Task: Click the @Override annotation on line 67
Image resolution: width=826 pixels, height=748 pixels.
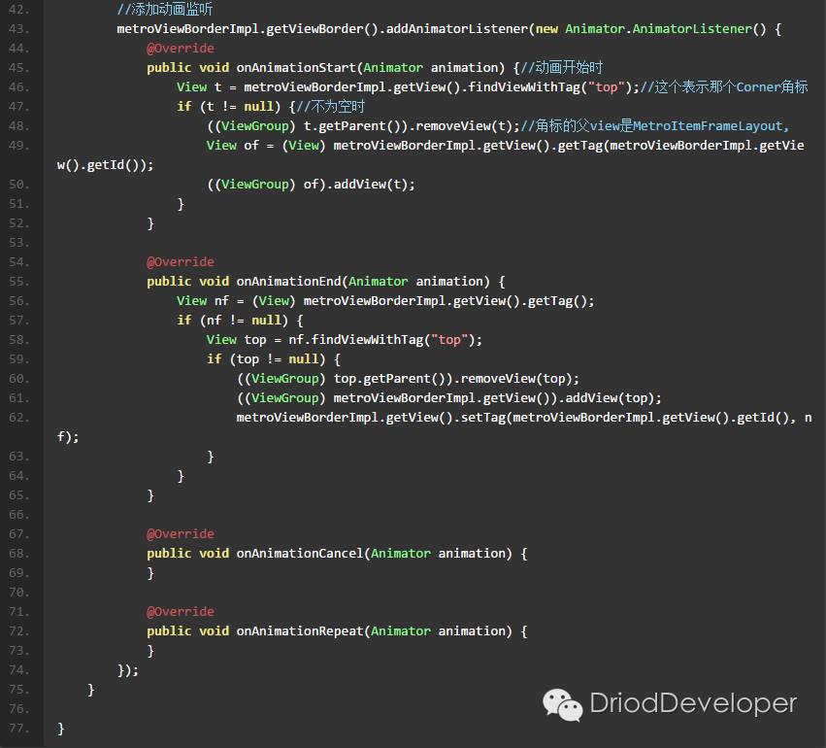Action: (x=181, y=534)
